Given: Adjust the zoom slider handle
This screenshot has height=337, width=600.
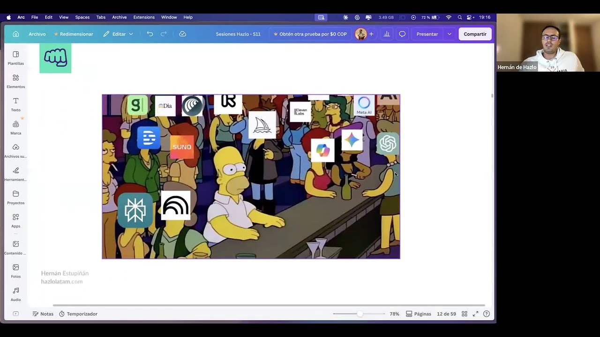Looking at the screenshot, I should (x=360, y=314).
